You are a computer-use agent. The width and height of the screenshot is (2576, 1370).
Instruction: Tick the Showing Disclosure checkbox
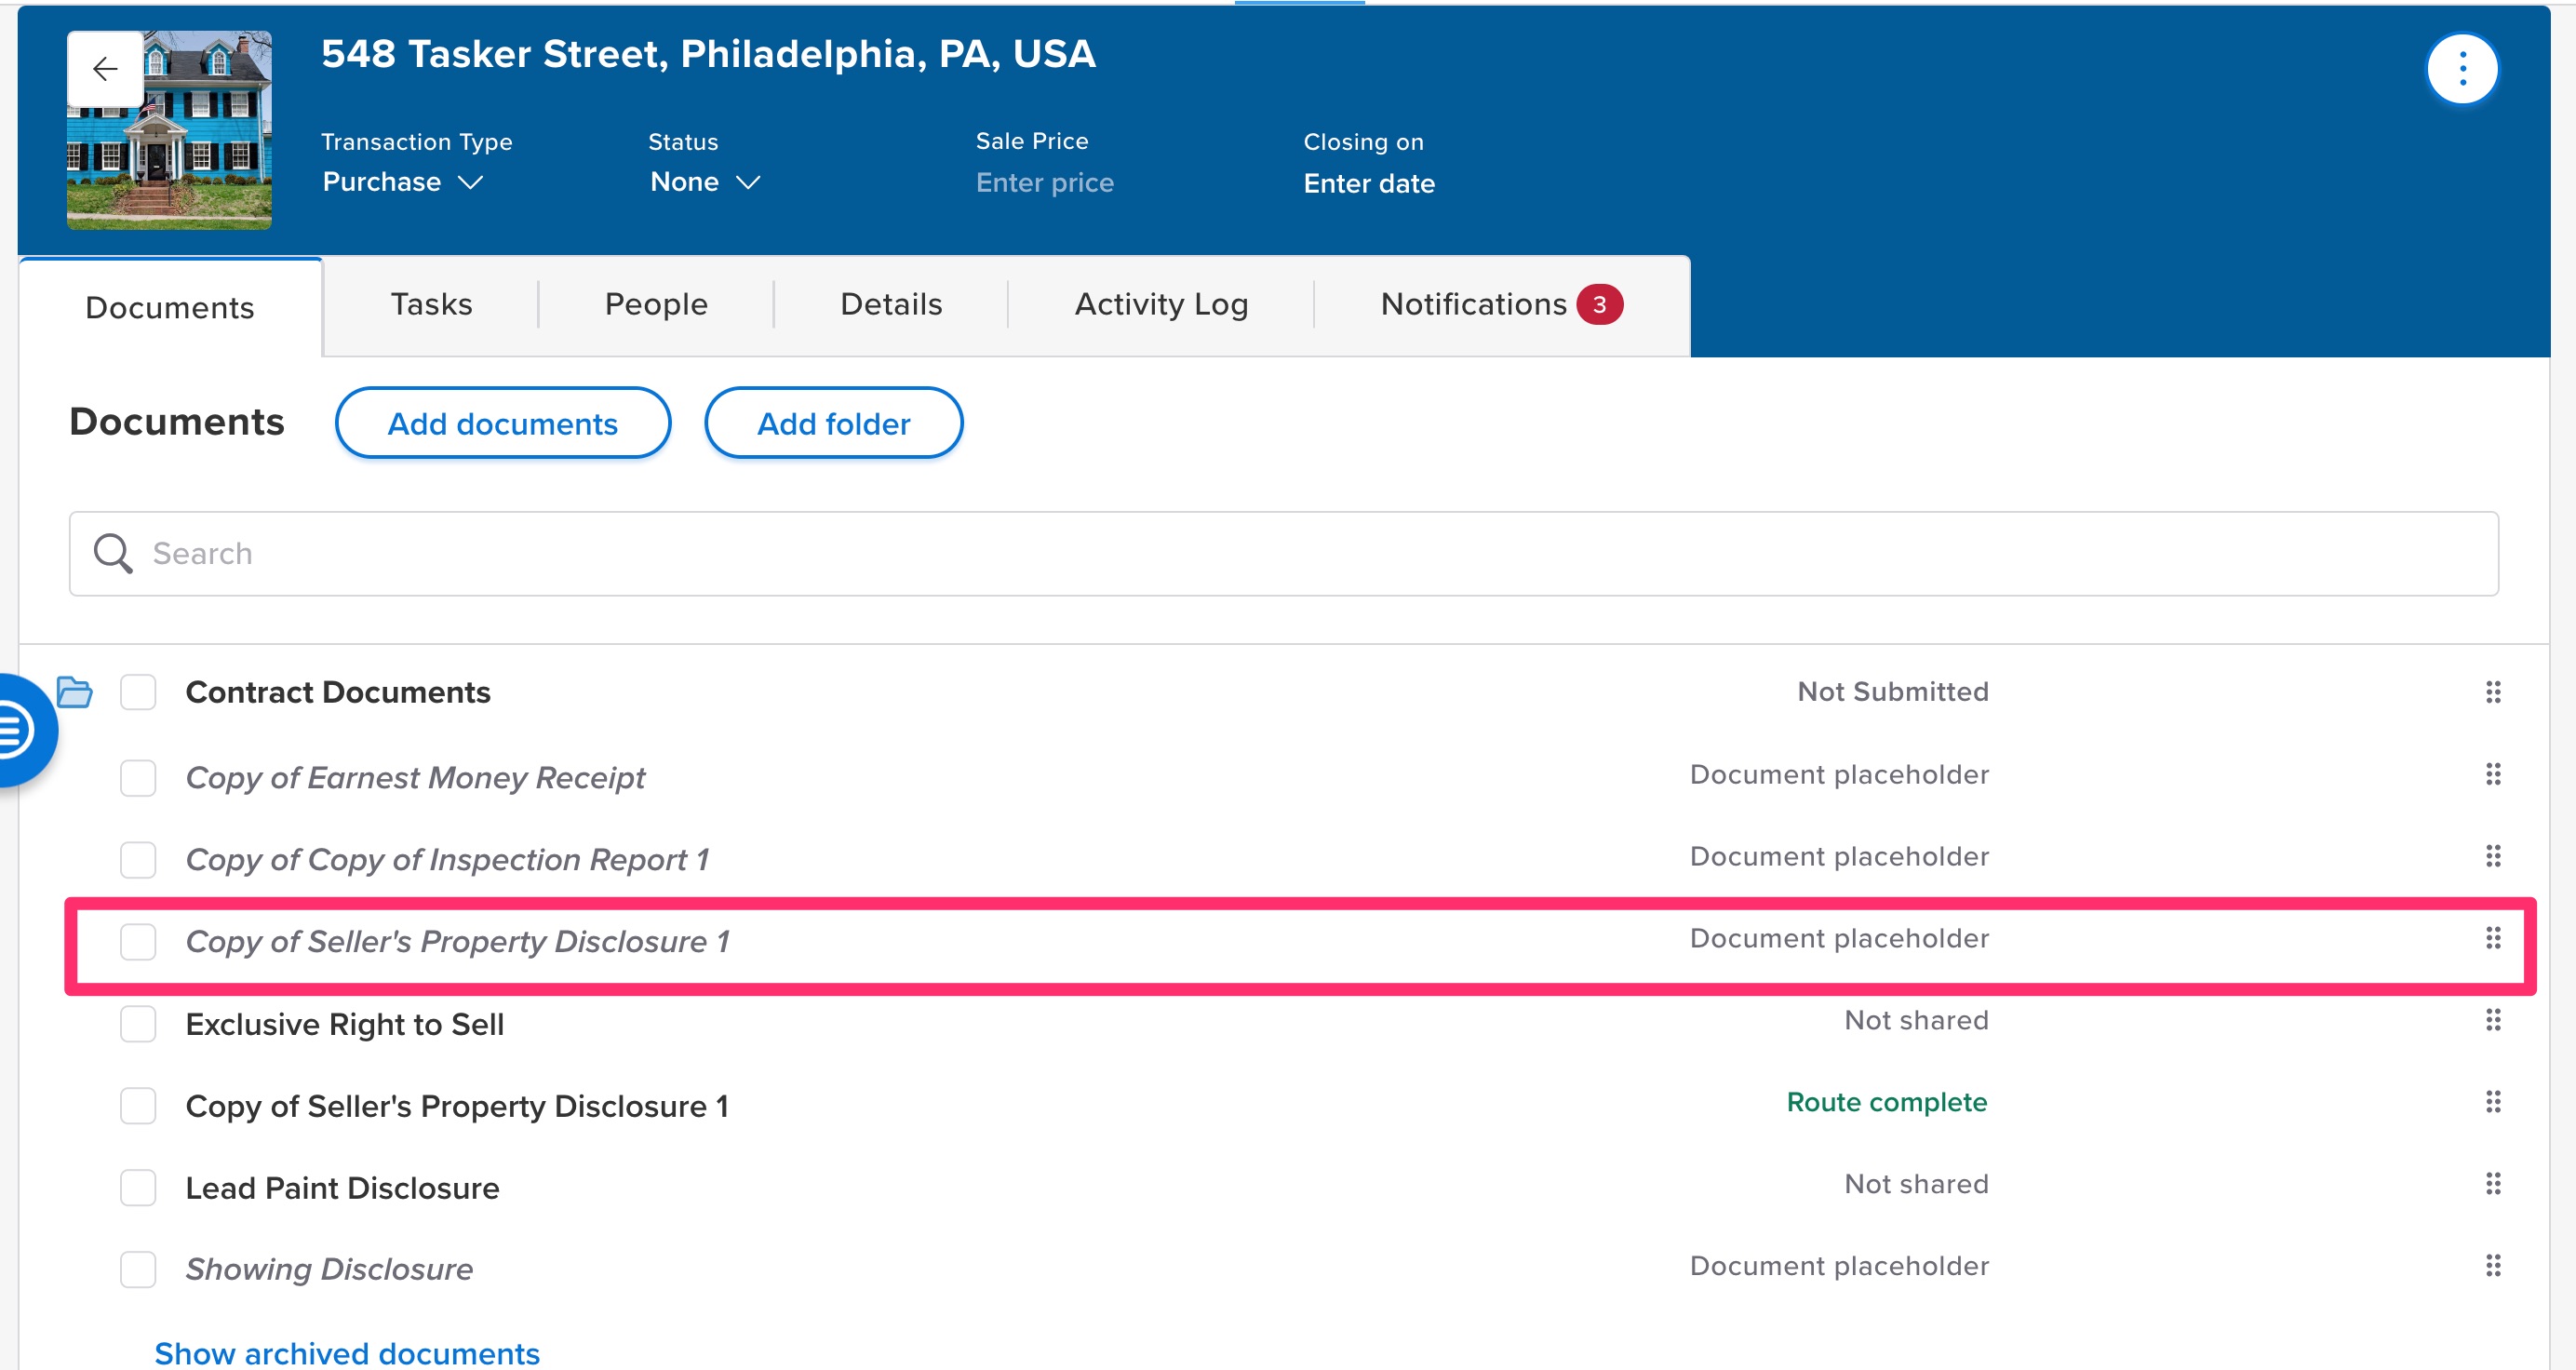(138, 1269)
